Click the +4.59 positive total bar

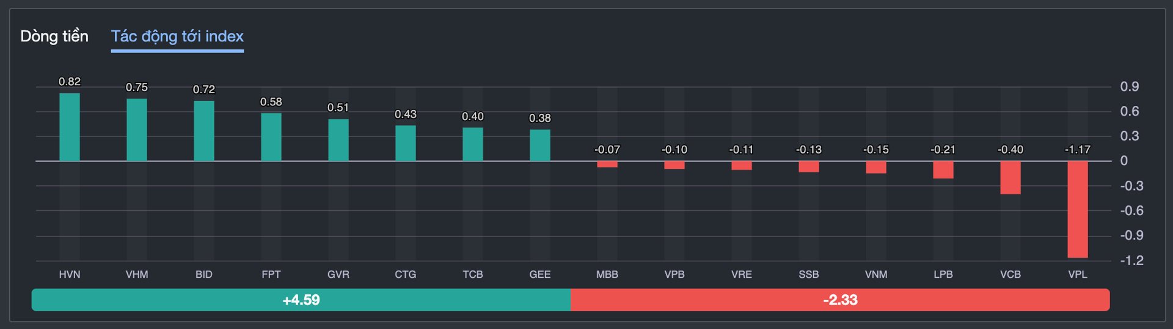click(x=301, y=300)
